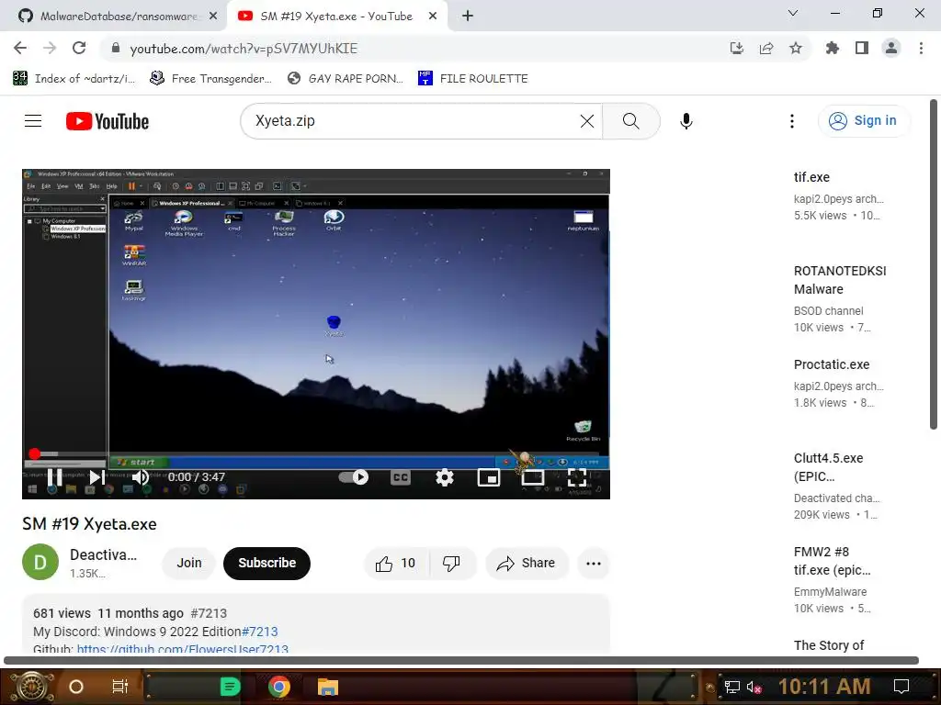Open recommended video Proctatic.exe
The image size is (941, 705).
point(831,364)
